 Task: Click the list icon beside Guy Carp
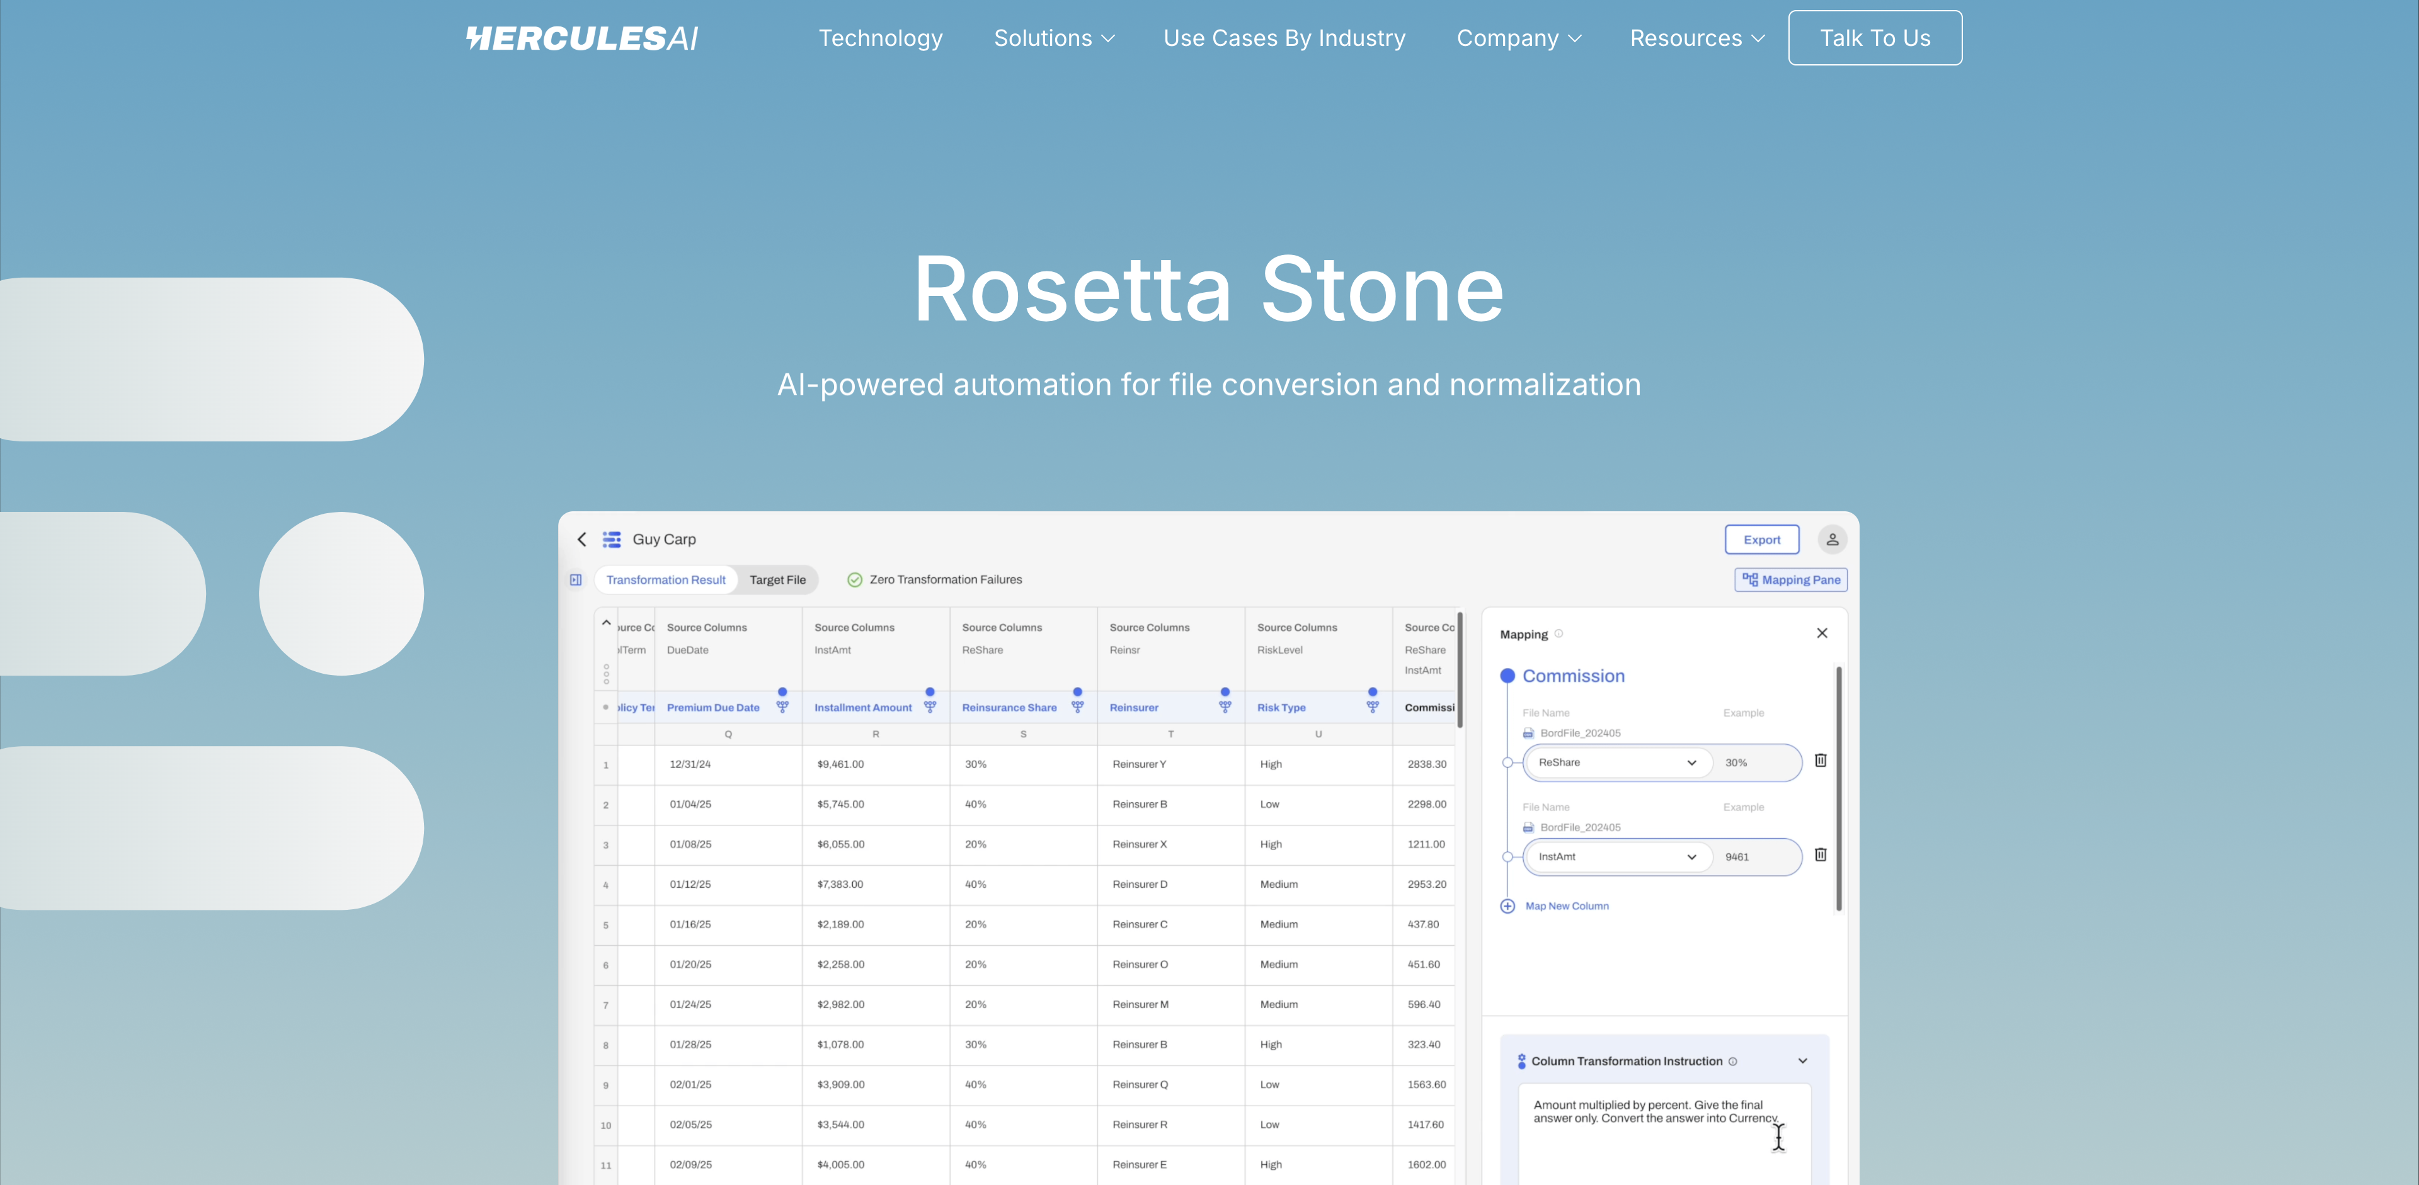[x=611, y=540]
